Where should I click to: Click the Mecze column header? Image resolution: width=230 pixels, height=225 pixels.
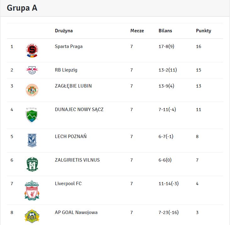pos(137,31)
